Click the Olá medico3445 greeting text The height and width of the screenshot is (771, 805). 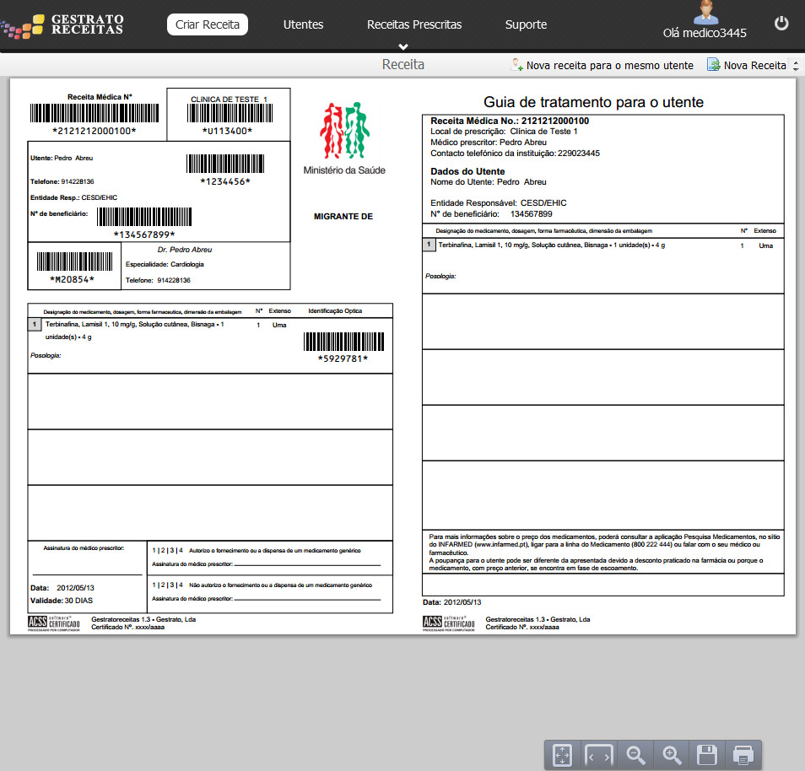(x=705, y=34)
